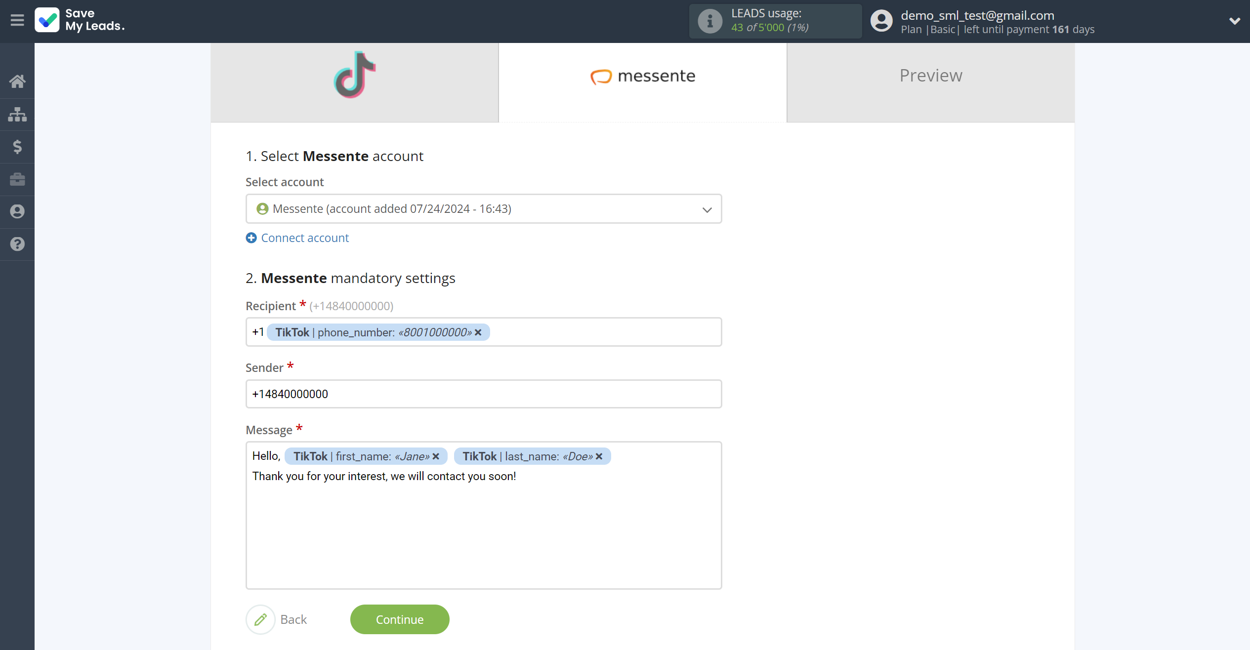Click the Save My Leads home icon

(17, 81)
